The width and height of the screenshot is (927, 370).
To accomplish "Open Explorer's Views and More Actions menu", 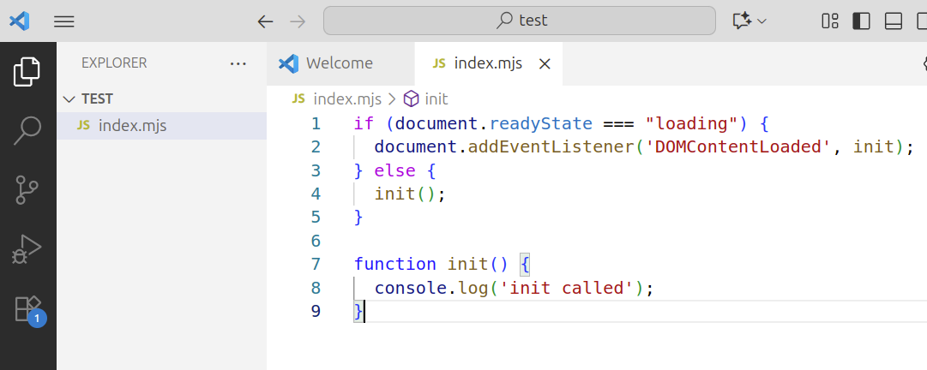I will click(x=238, y=63).
